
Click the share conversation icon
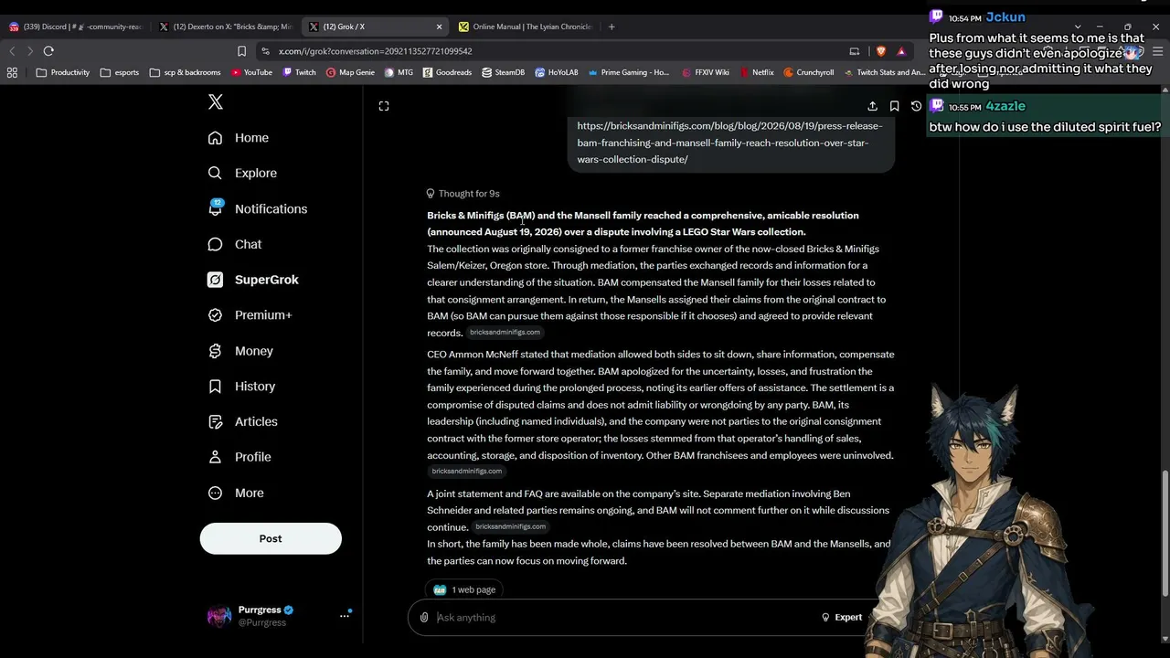coord(872,106)
